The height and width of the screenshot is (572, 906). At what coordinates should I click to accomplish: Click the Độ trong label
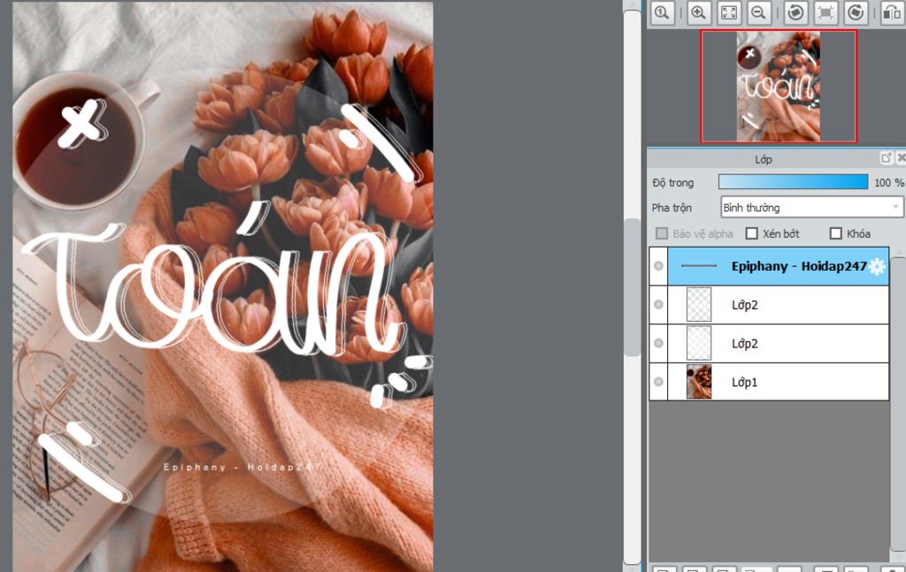672,182
